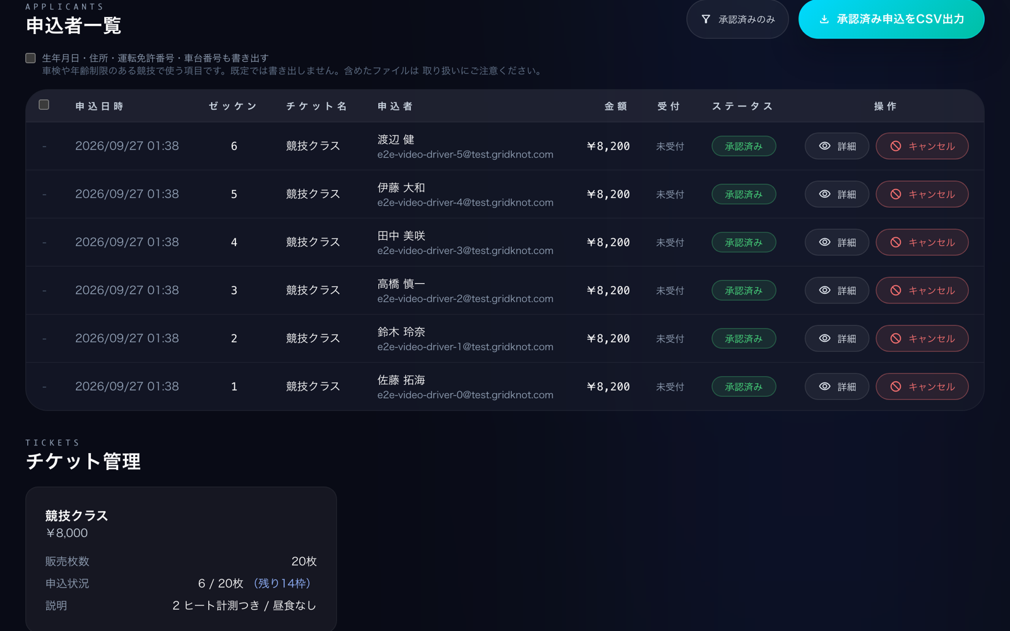This screenshot has width=1010, height=631.
Task: Click the 2 ヒート計測つき / 昼食なし description
Action: pos(244,605)
